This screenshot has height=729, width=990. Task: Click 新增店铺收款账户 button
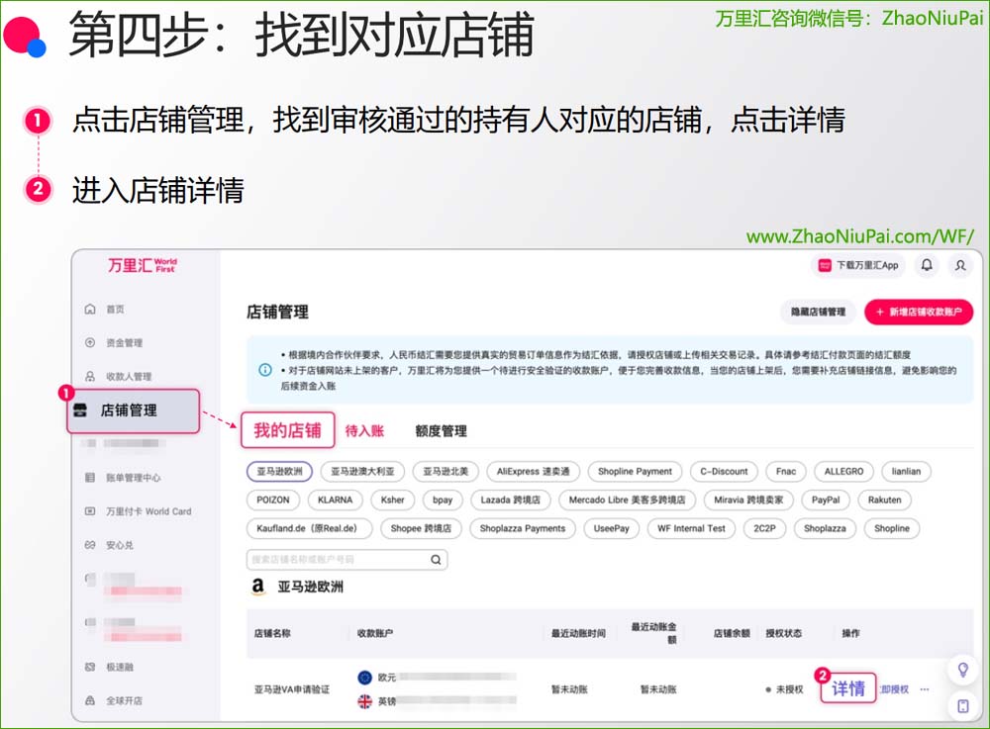(x=919, y=312)
